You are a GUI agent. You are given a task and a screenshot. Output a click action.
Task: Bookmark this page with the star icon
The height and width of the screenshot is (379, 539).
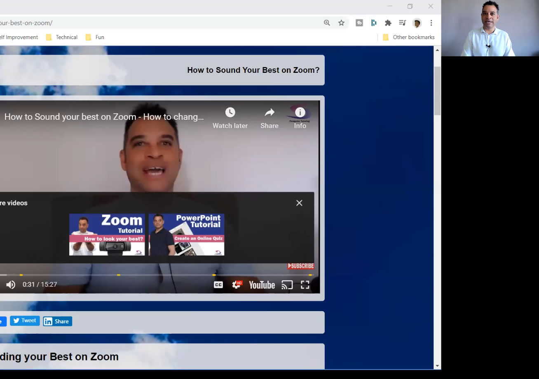pyautogui.click(x=341, y=23)
